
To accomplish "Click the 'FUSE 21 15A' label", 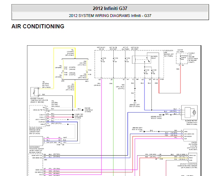I will (147, 72).
